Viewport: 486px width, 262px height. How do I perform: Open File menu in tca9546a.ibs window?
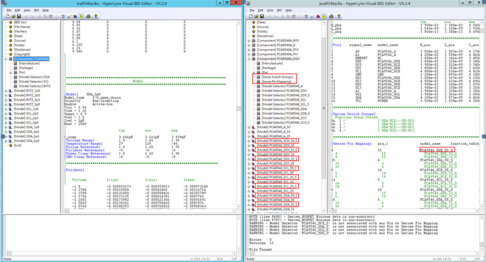[9, 10]
